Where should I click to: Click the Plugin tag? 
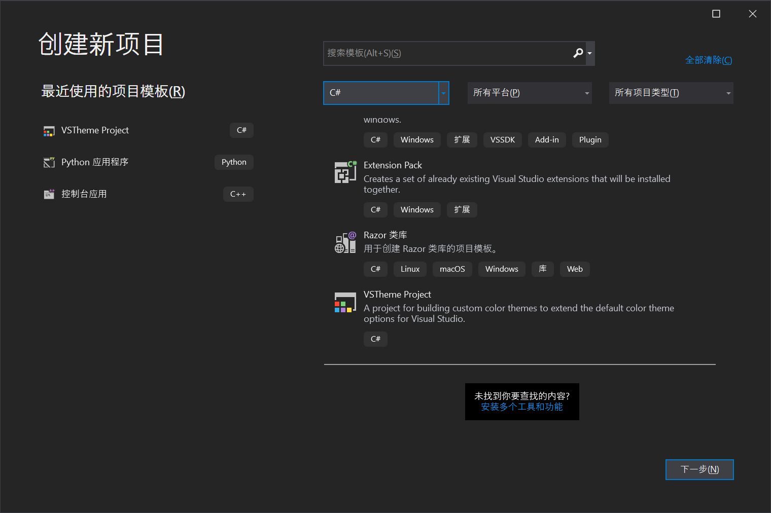pos(590,140)
